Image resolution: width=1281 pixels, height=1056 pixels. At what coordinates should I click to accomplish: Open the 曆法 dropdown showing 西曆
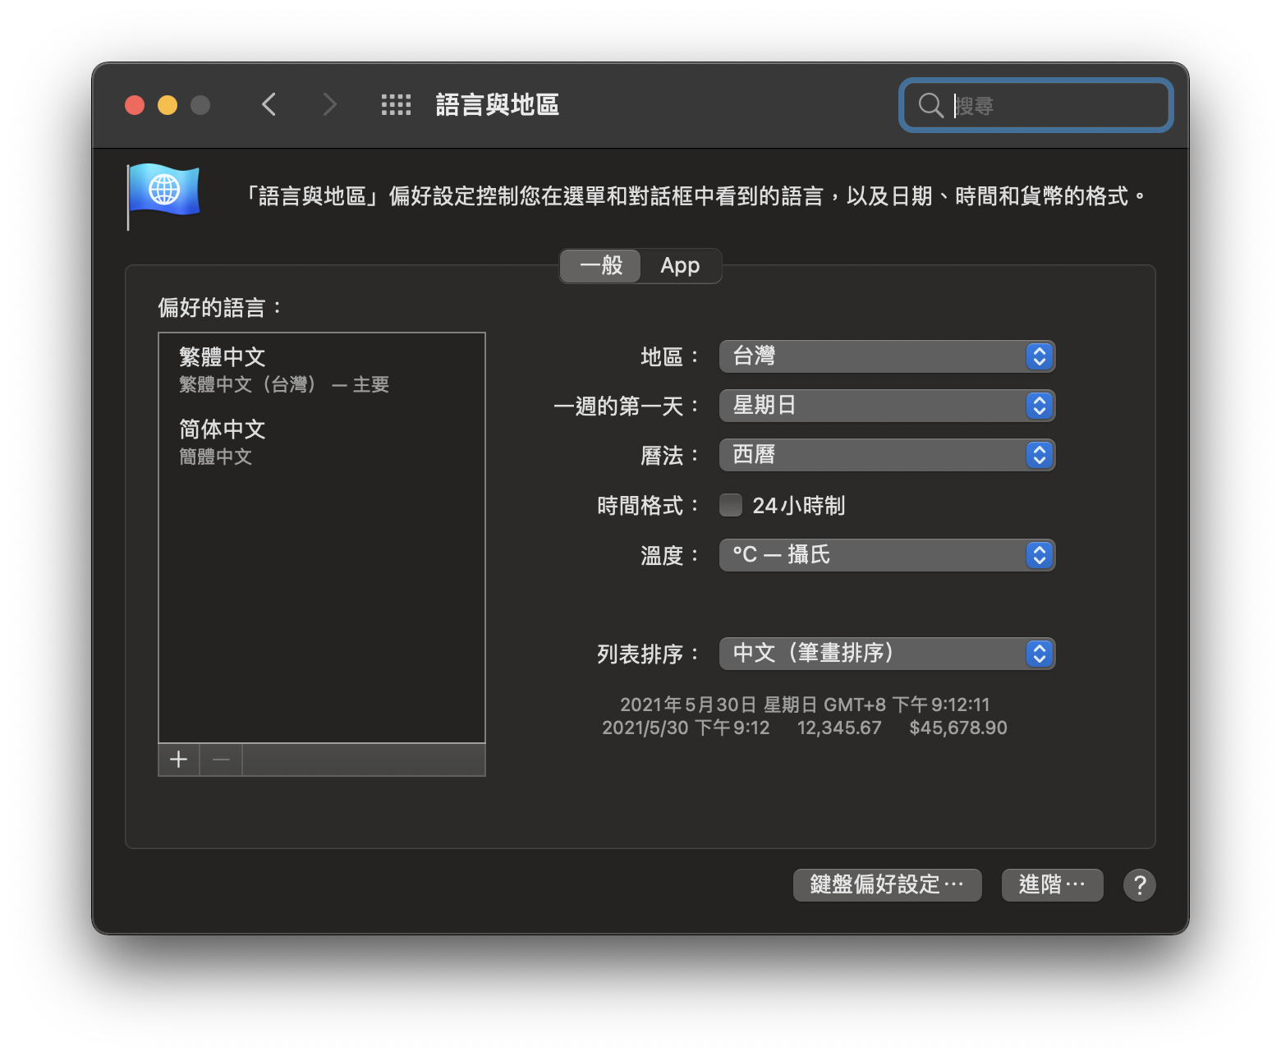pyautogui.click(x=887, y=455)
